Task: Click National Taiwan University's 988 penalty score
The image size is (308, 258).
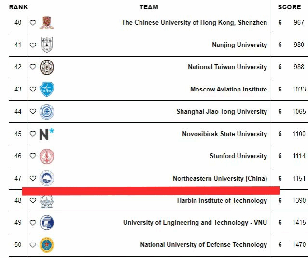Action: coord(299,67)
